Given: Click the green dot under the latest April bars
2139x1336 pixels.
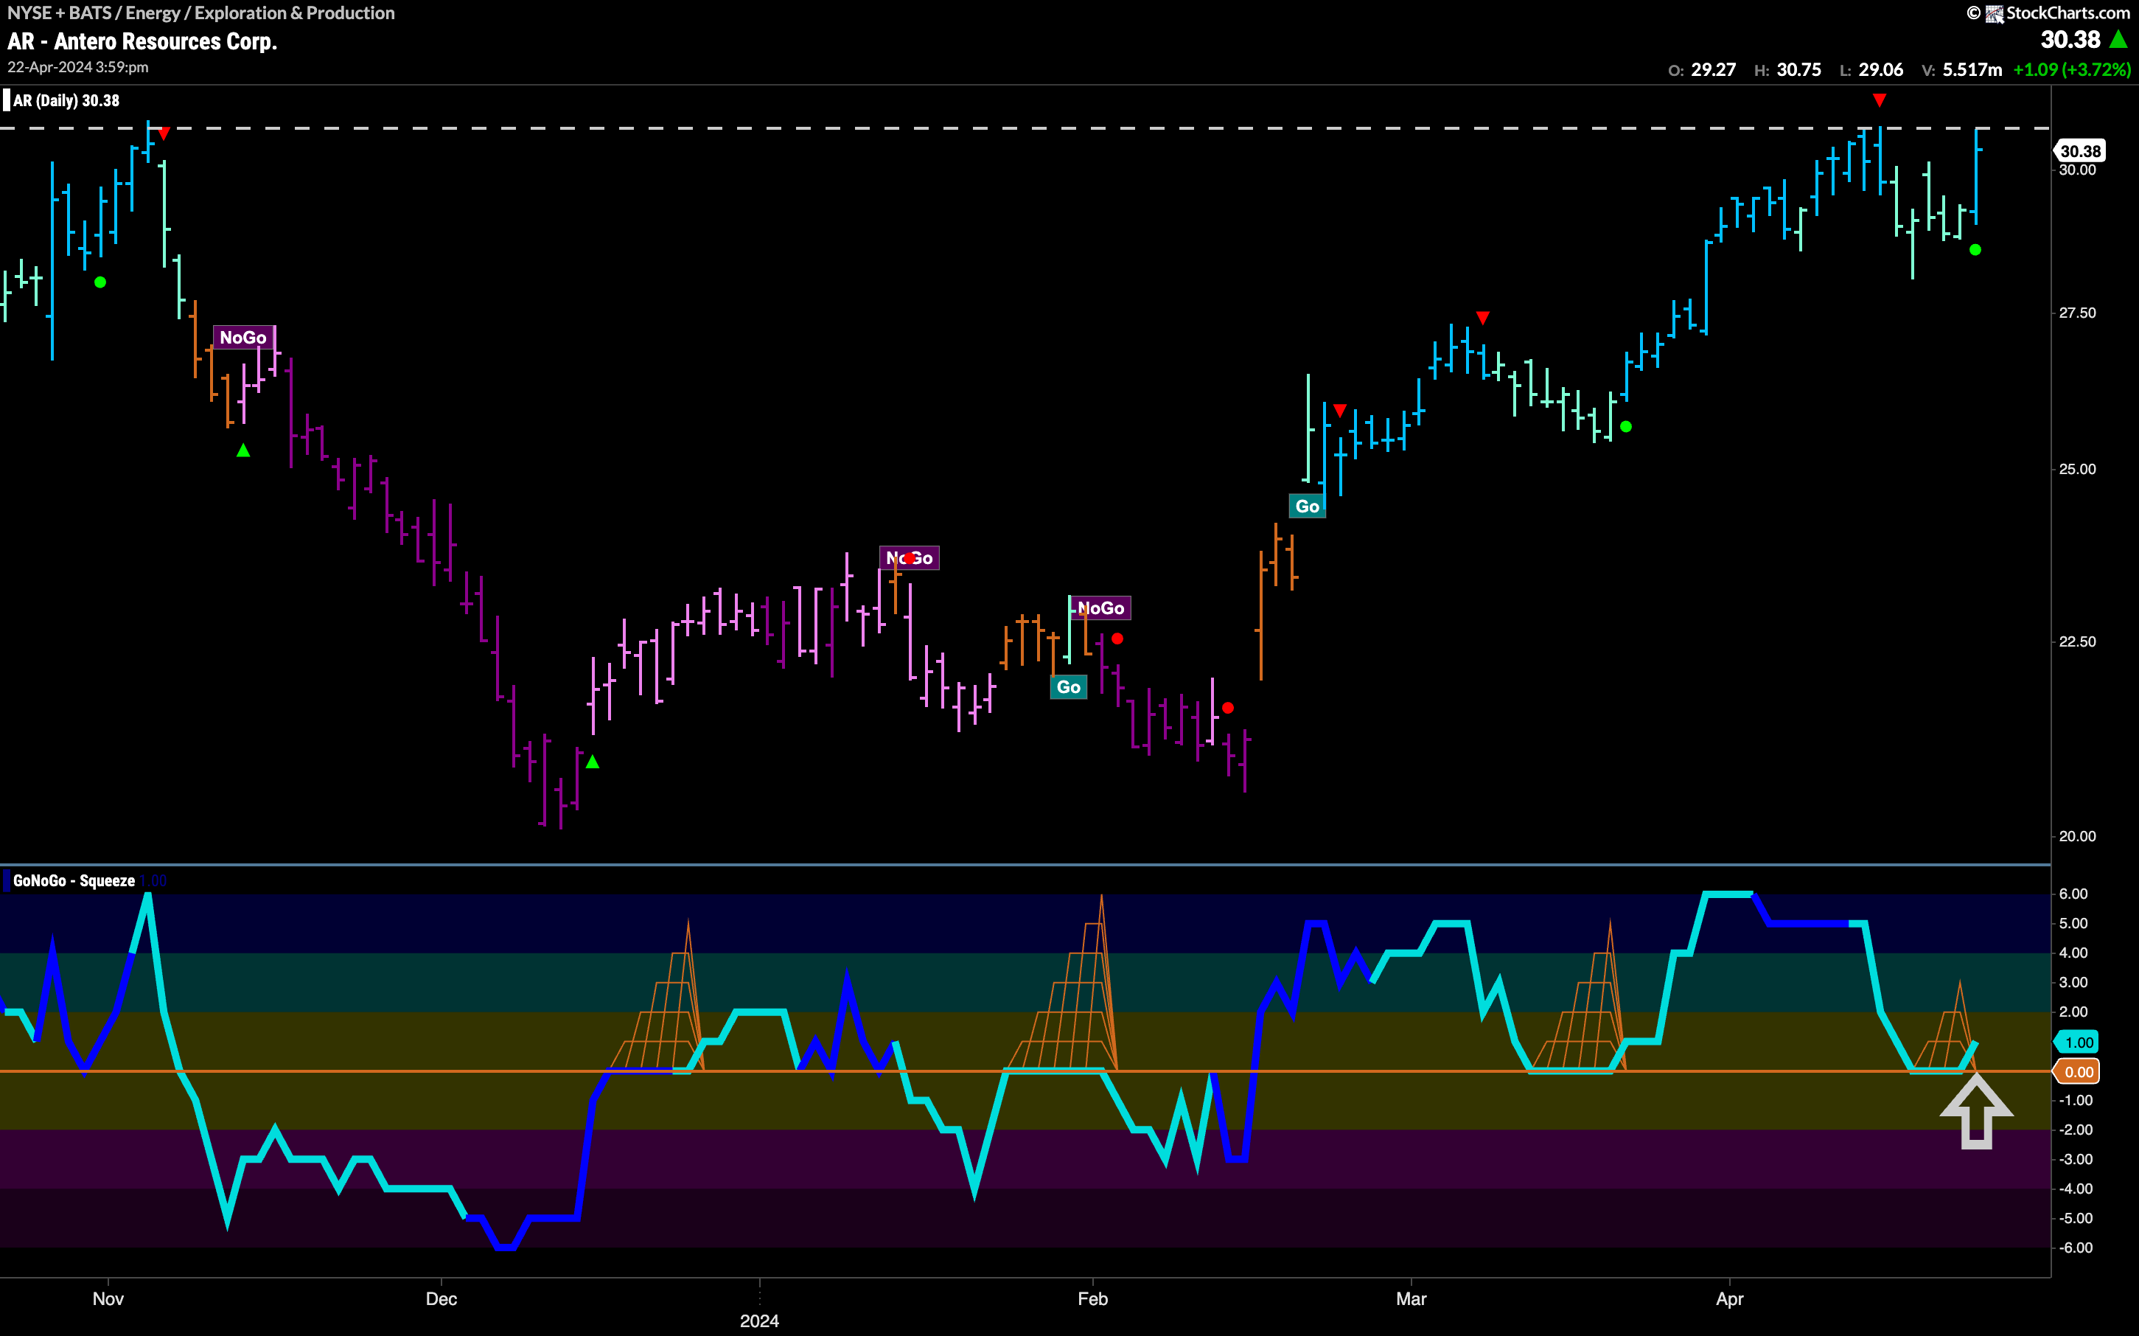Looking at the screenshot, I should point(1975,250).
